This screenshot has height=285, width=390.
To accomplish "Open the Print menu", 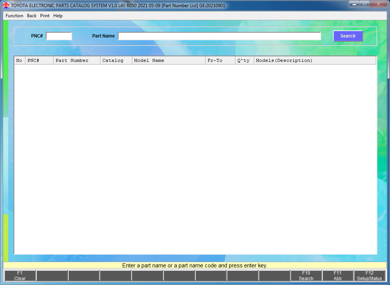I will [45, 16].
